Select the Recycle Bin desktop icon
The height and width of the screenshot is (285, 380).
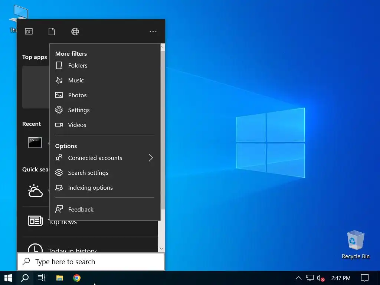[356, 245]
